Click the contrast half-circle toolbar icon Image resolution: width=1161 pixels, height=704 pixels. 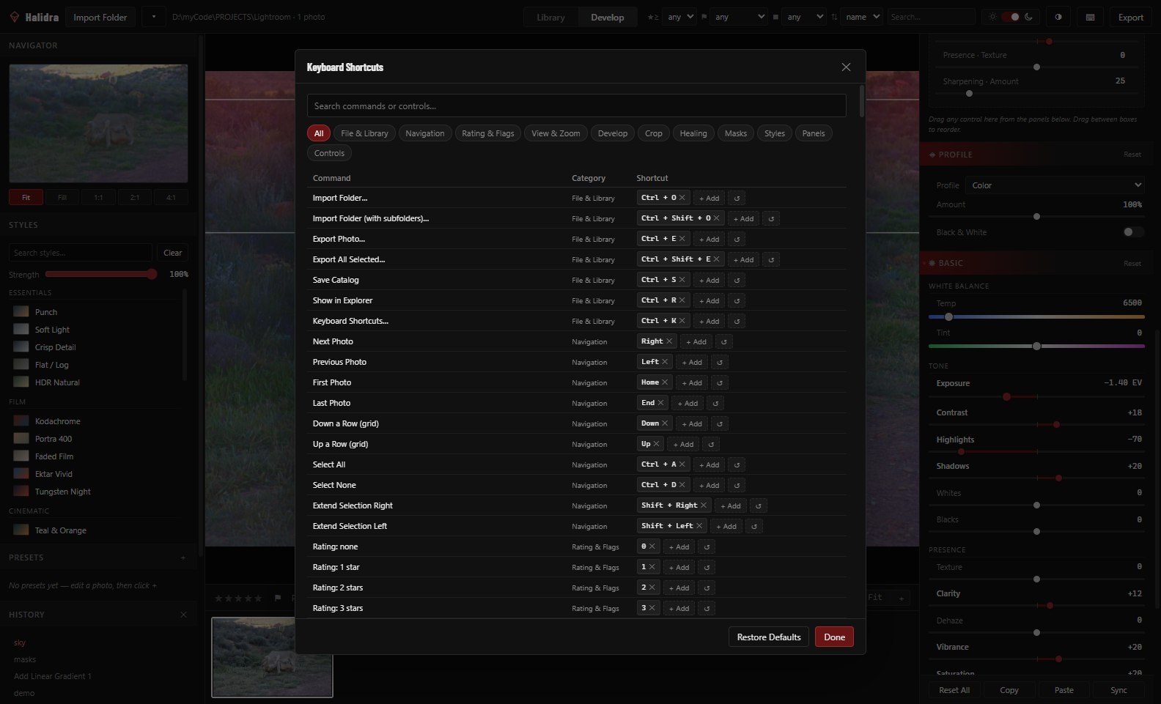point(1058,17)
